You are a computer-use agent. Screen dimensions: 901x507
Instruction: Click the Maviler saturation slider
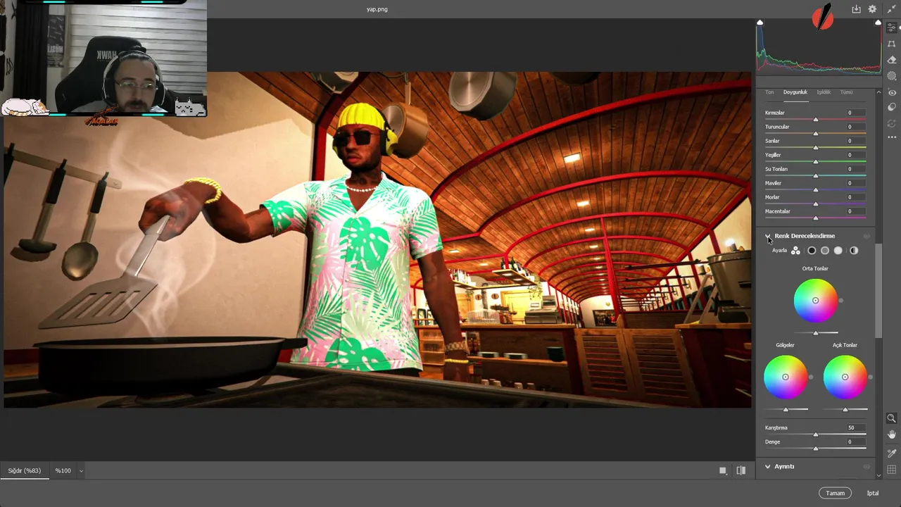[x=815, y=190]
